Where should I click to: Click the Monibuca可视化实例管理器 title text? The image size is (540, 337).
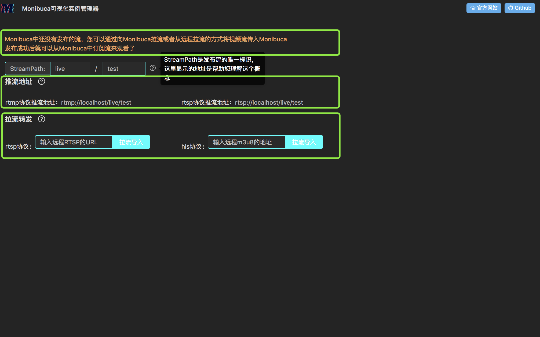60,9
